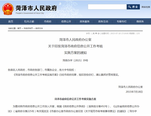
Task: Click the 市政府专页 breadcrumb link
Action: (28, 28)
